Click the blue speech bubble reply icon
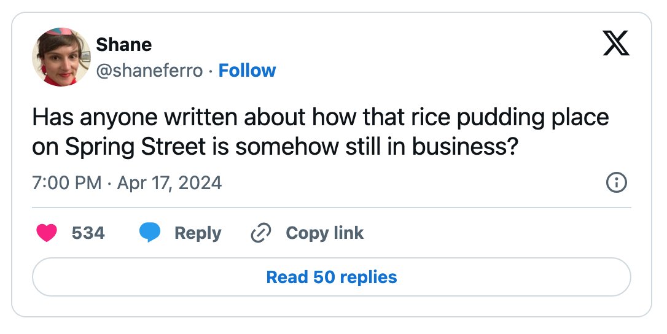Viewport: 667px width, 334px height. (150, 233)
